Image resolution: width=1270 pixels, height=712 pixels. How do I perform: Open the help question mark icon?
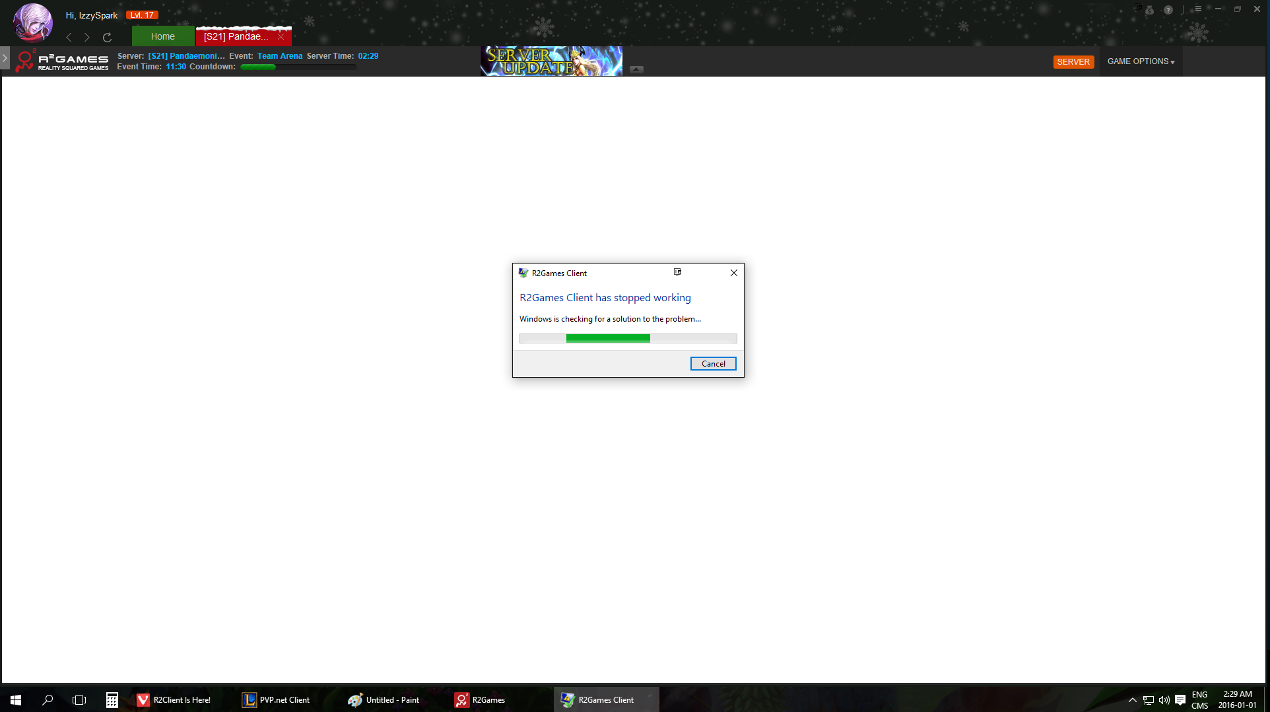(x=1168, y=10)
